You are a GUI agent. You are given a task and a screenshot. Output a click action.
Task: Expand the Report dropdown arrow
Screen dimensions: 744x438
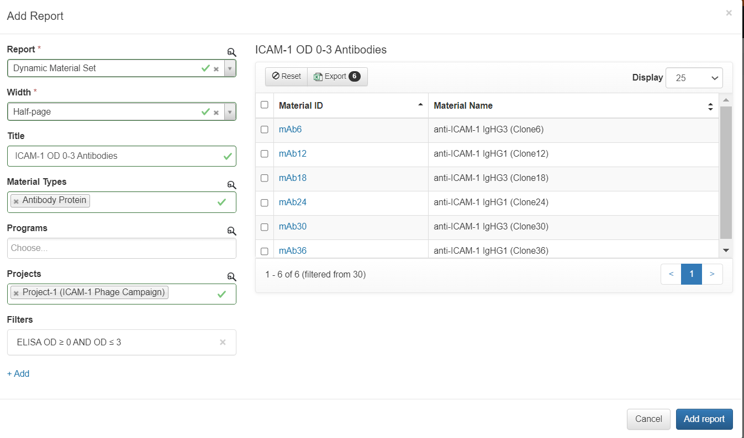[230, 69]
